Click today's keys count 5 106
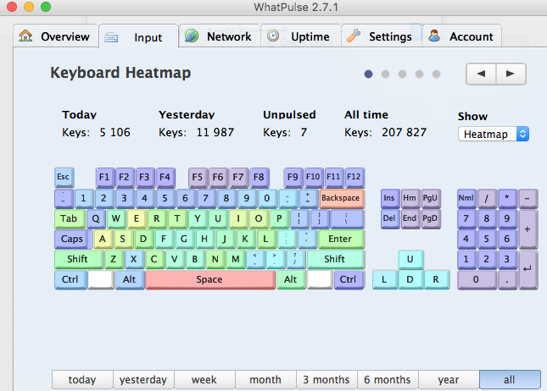The image size is (547, 391). coord(114,132)
